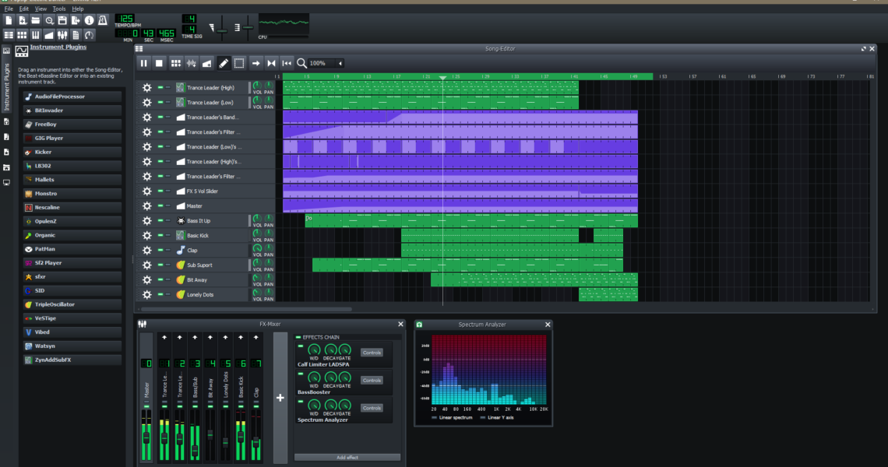
Task: Open the piano-roll keyboard icon
Action: [35, 35]
